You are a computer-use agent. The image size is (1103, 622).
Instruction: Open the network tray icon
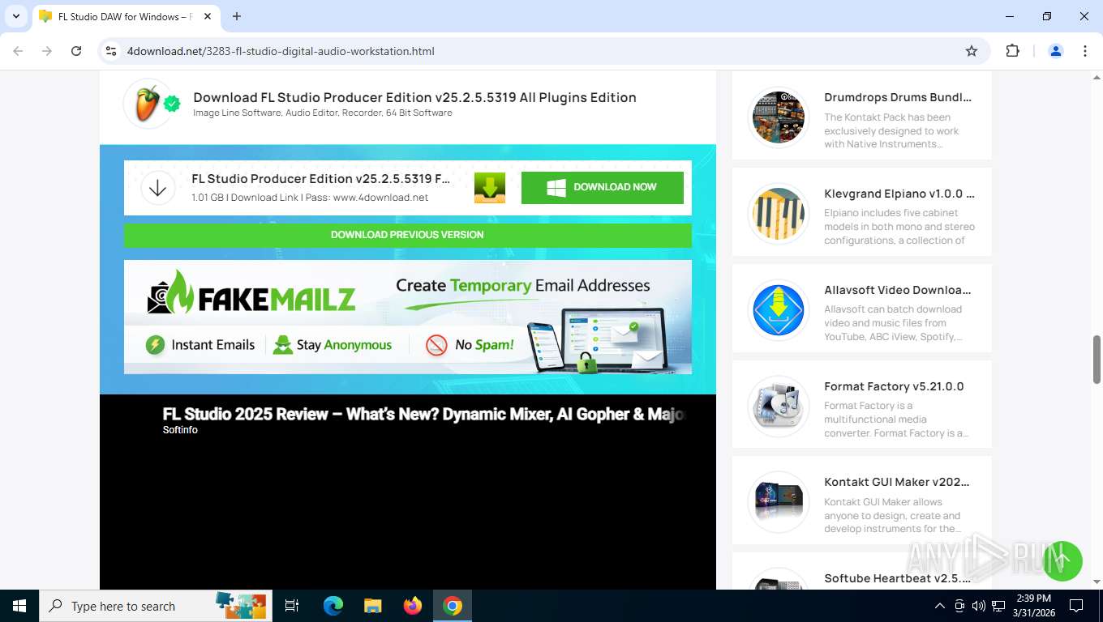(999, 606)
